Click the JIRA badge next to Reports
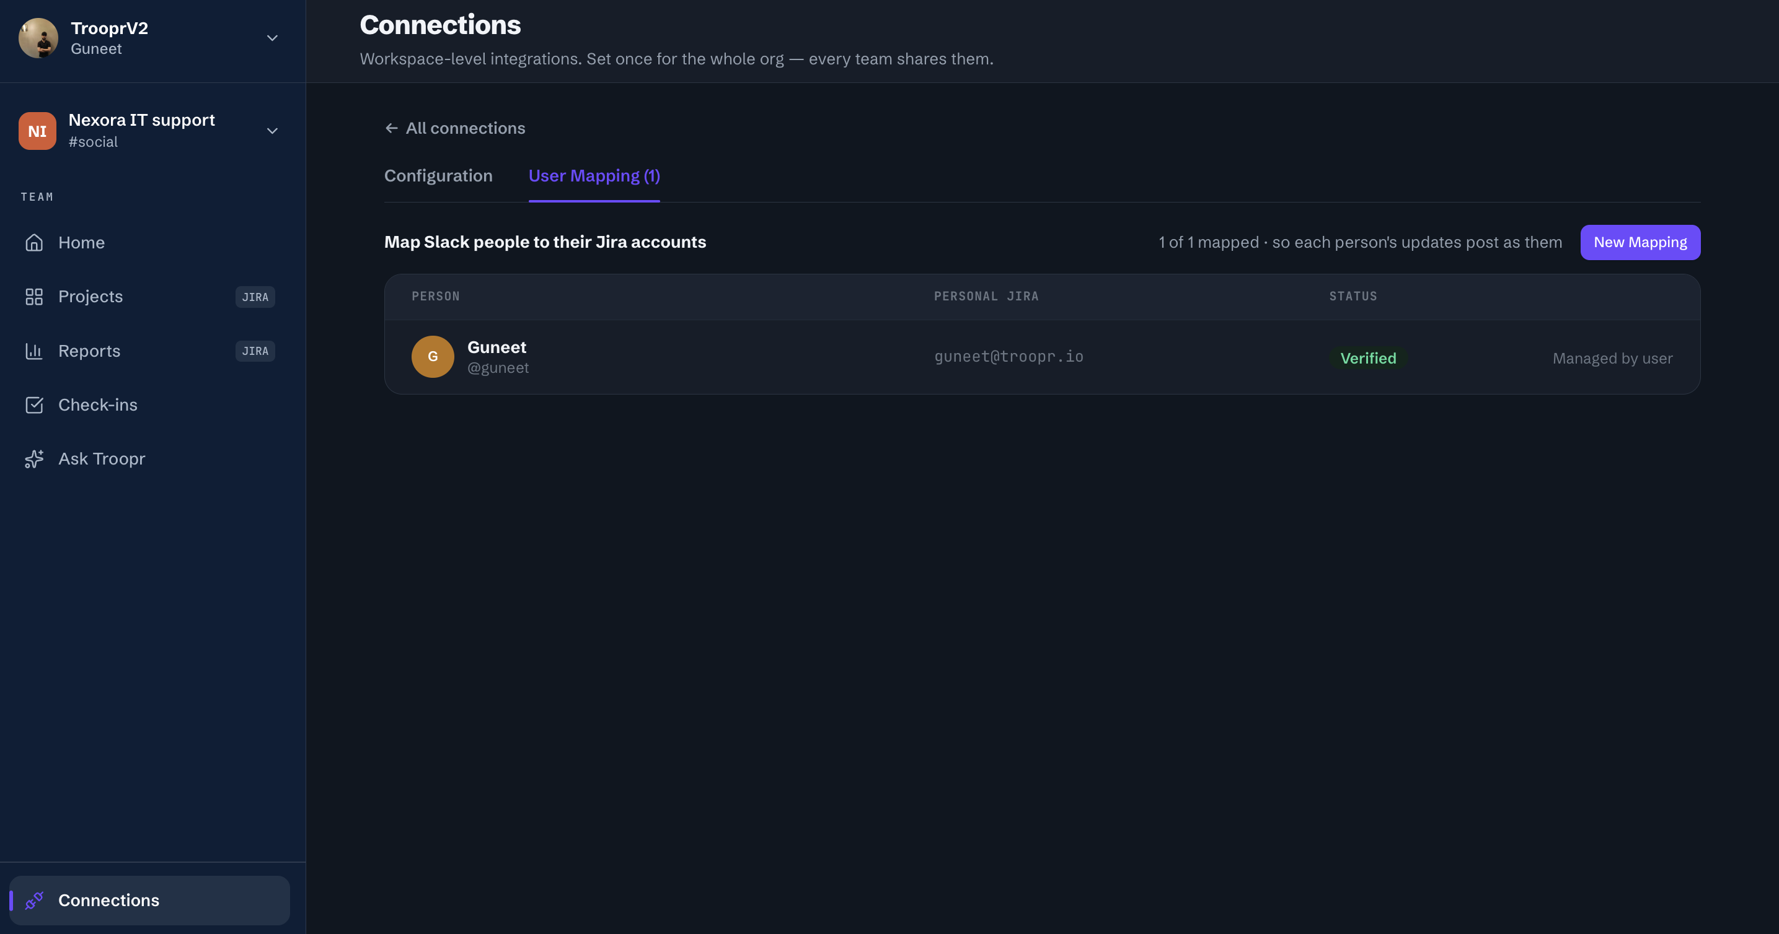This screenshot has width=1779, height=934. point(255,351)
